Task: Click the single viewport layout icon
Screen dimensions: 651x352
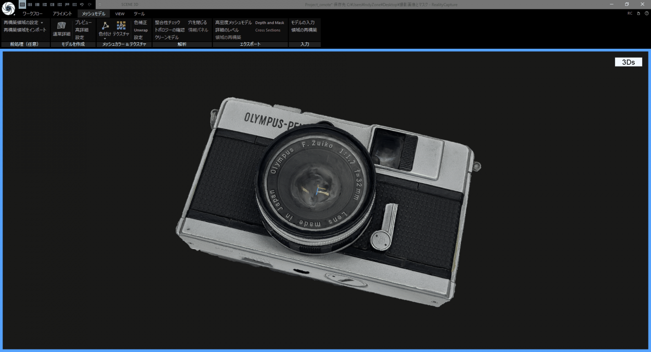Action: pos(22,4)
